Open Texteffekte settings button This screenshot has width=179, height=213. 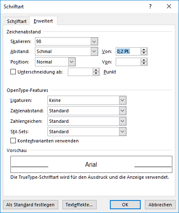pyautogui.click(x=79, y=205)
